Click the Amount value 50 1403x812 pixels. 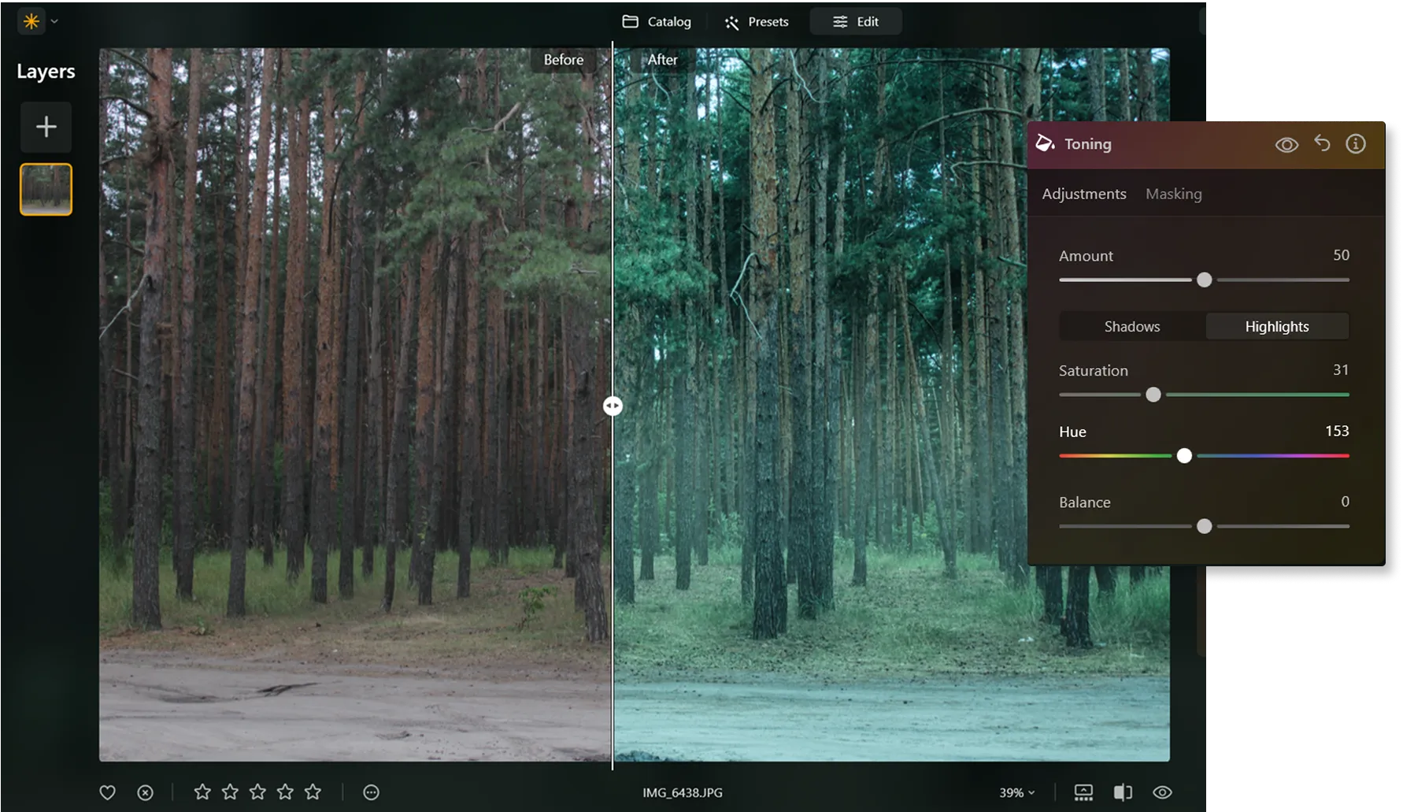pos(1341,255)
